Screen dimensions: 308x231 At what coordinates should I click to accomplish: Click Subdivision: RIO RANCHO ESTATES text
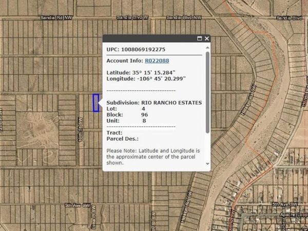[154, 103]
